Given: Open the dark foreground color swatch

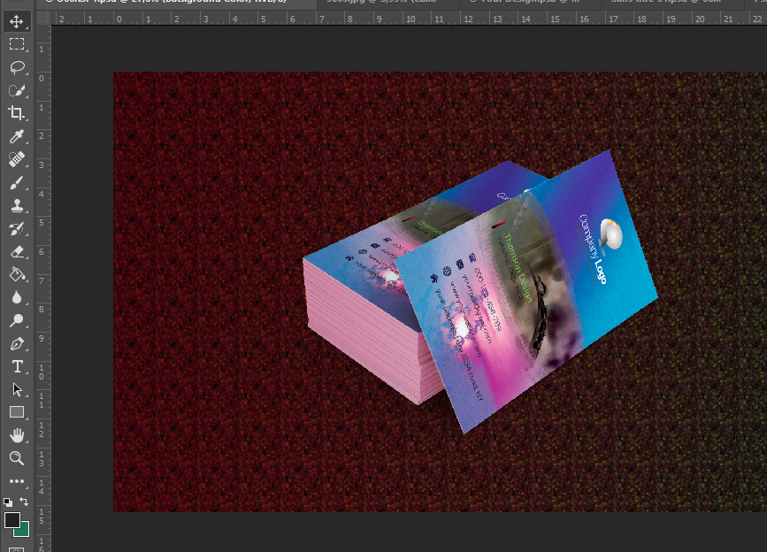Looking at the screenshot, I should coord(12,520).
